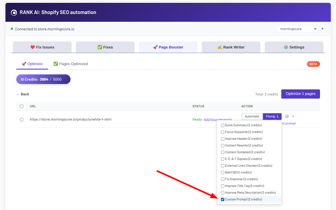Go to the Settings tab
This screenshot has width=336, height=210.
(x=294, y=47)
